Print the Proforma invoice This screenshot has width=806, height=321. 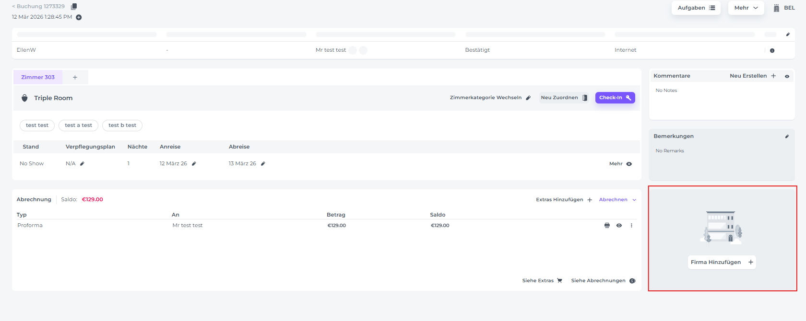pyautogui.click(x=607, y=226)
